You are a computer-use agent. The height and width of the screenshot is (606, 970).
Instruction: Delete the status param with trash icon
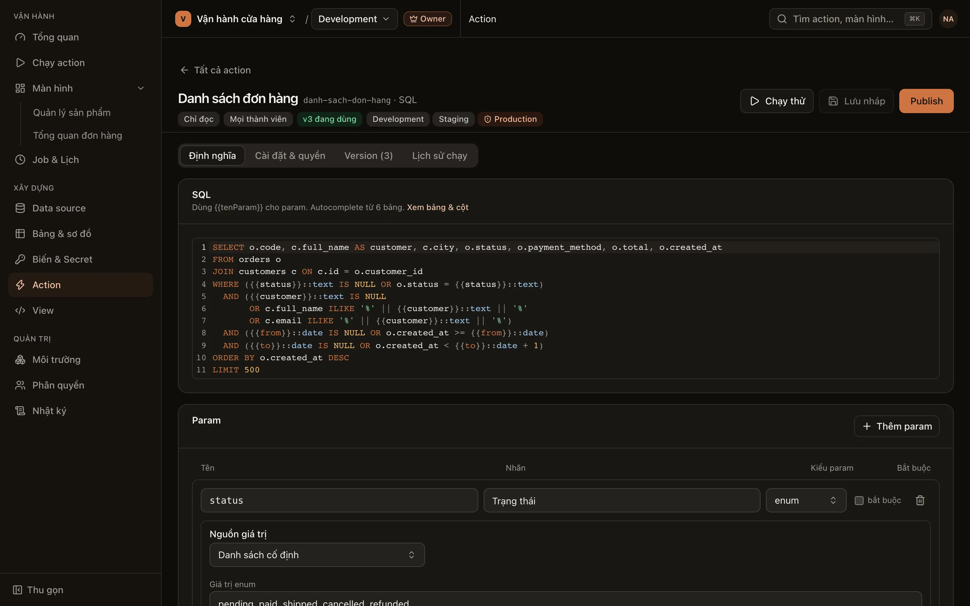920,500
